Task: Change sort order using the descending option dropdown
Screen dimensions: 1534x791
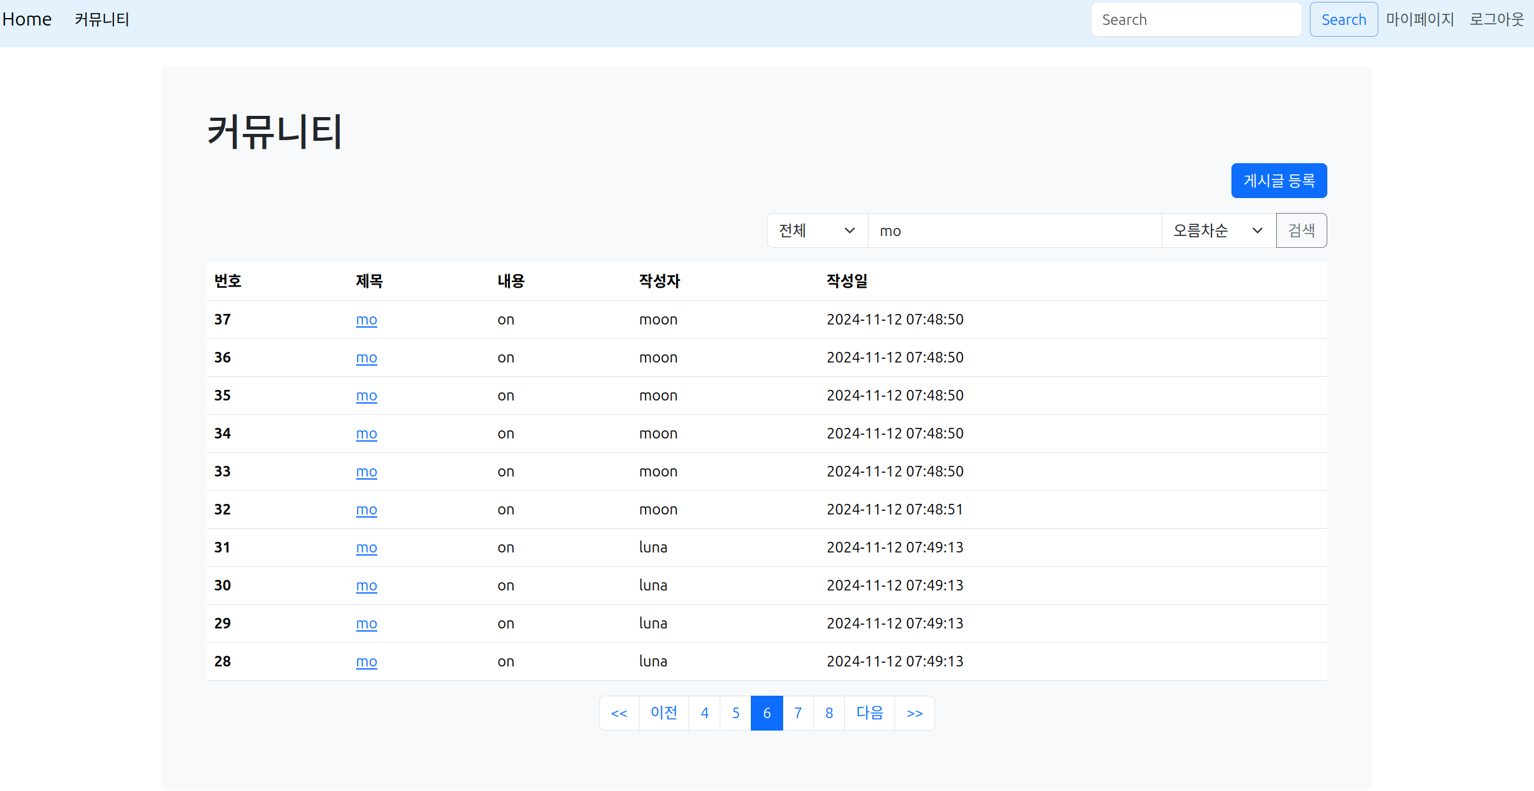Action: [x=1217, y=230]
